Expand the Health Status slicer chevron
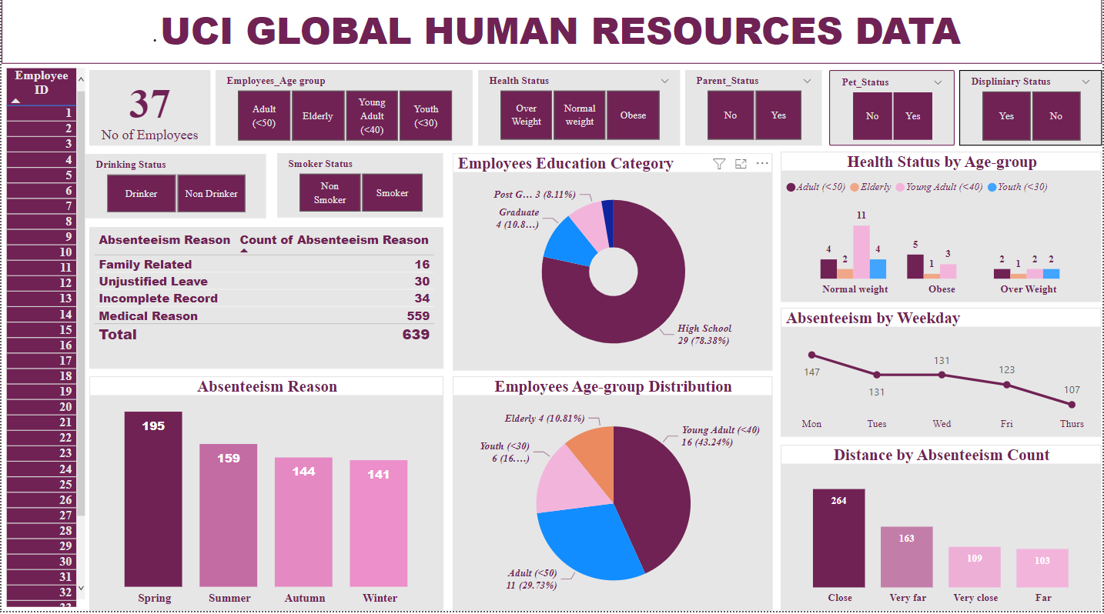 [664, 81]
